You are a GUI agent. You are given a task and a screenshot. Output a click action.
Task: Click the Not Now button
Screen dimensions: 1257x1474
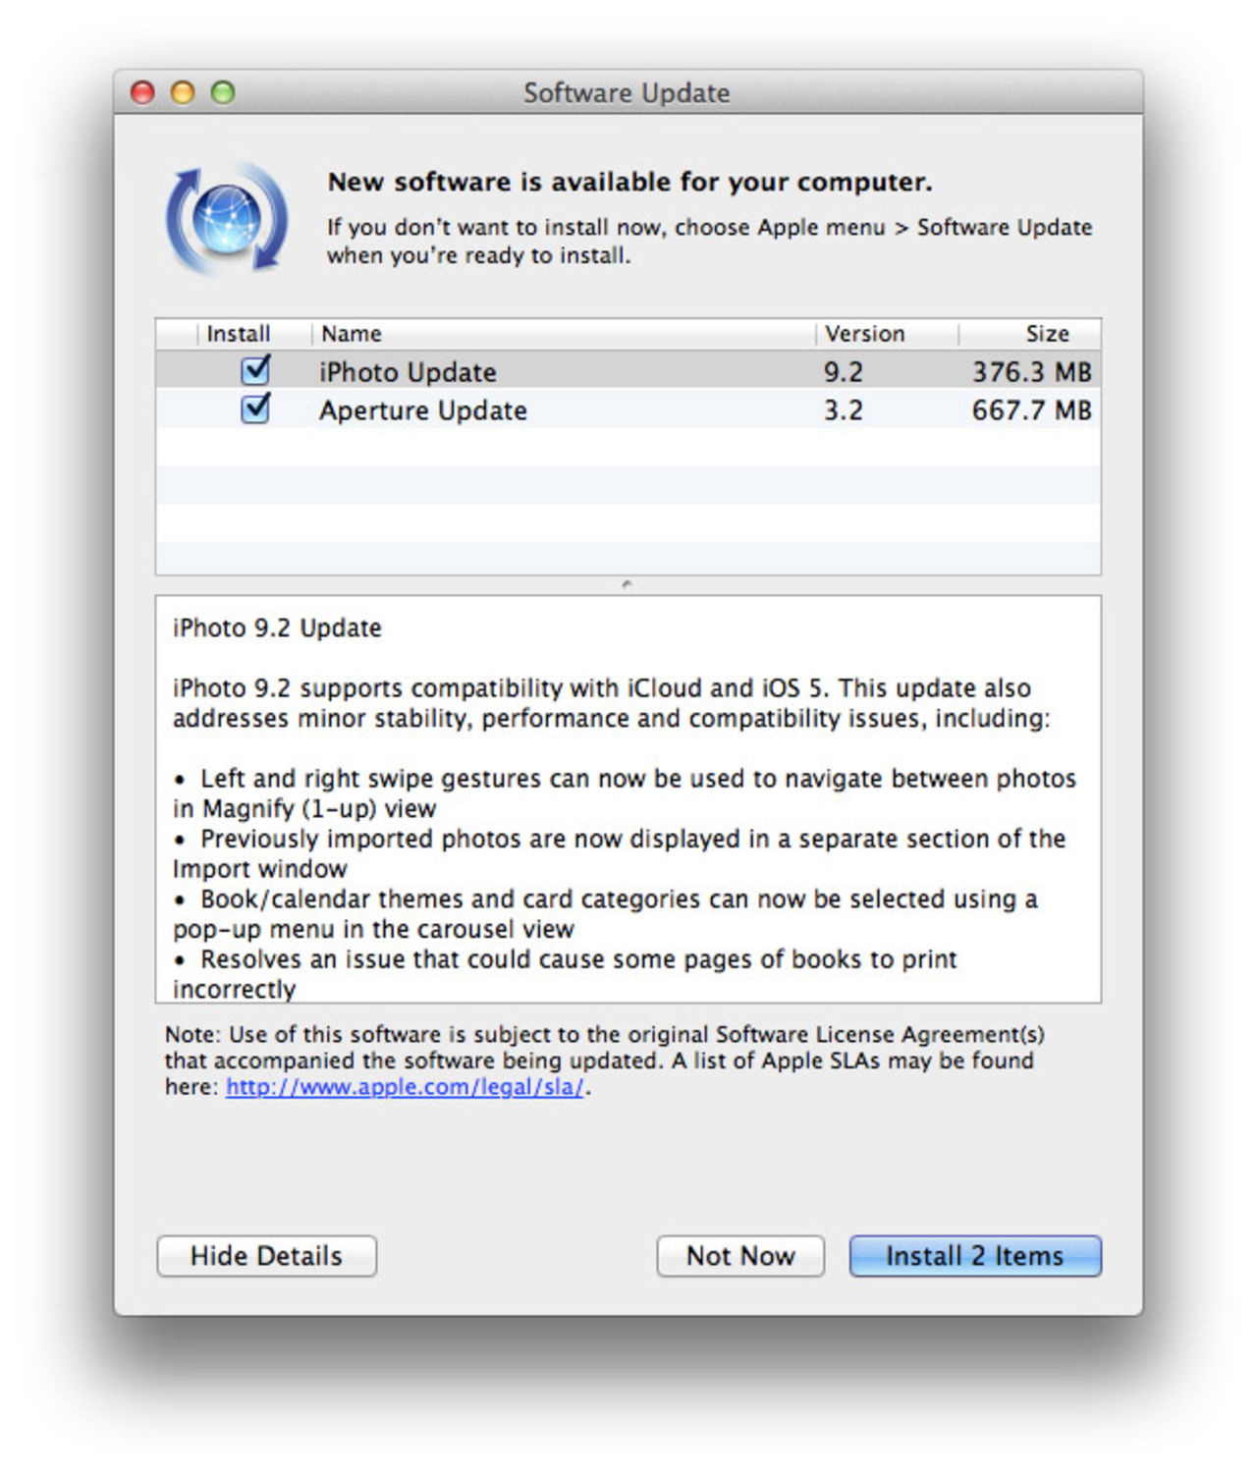click(x=740, y=1256)
